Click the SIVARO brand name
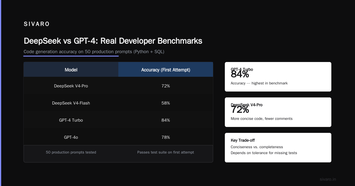Viewport: 355px width, 186px height. 37,24
